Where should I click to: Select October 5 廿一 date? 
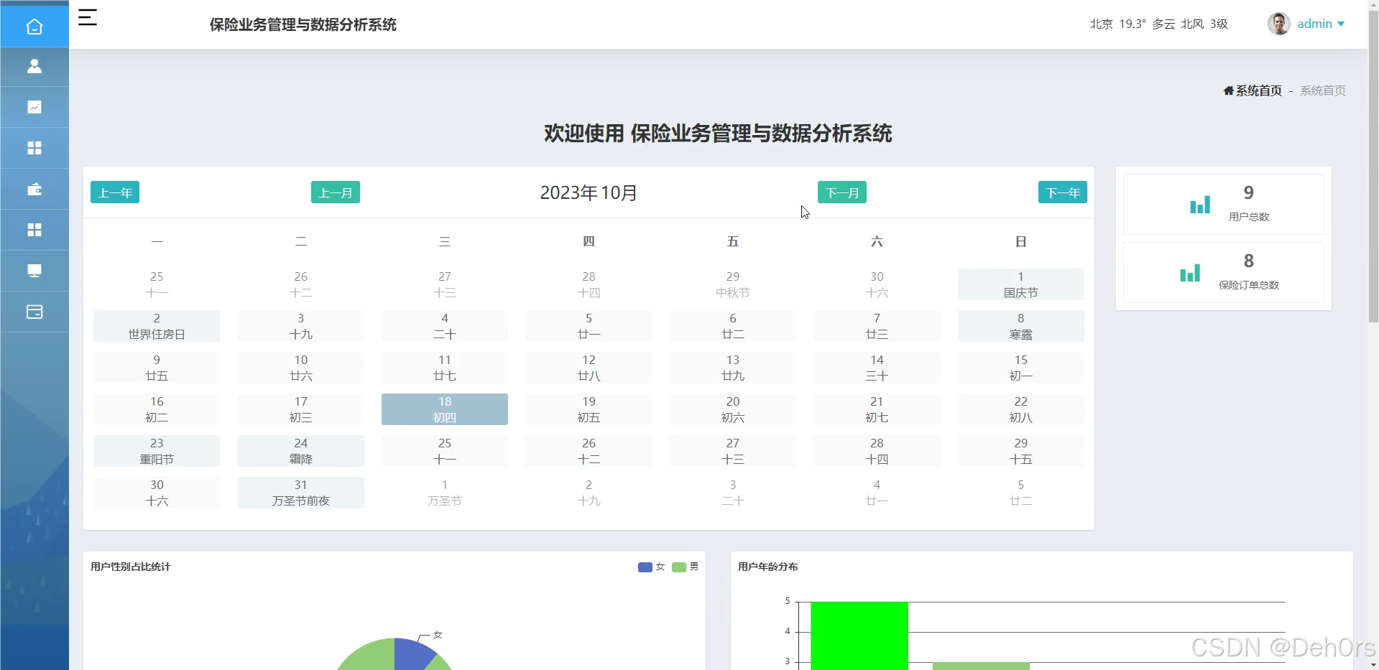(x=589, y=326)
